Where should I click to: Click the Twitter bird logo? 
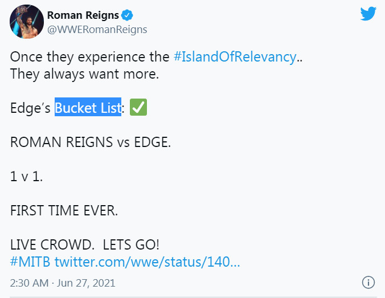point(368,14)
